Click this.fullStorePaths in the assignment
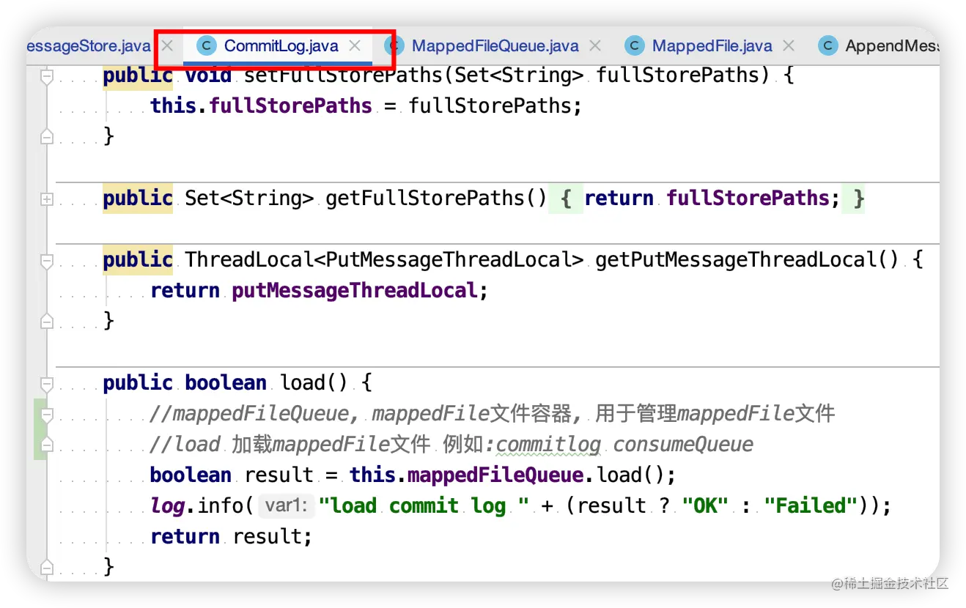 [x=262, y=105]
